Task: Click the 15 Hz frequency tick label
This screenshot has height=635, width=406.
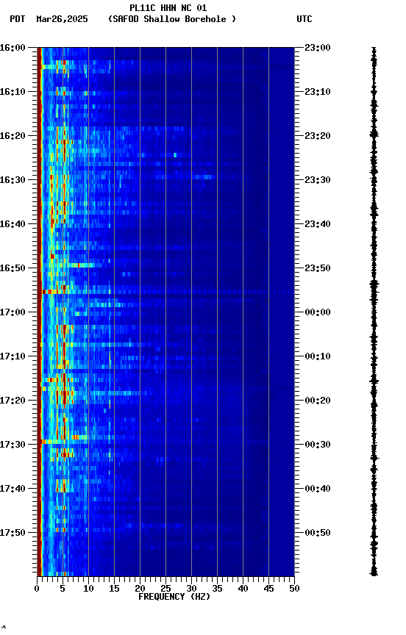Action: [114, 589]
